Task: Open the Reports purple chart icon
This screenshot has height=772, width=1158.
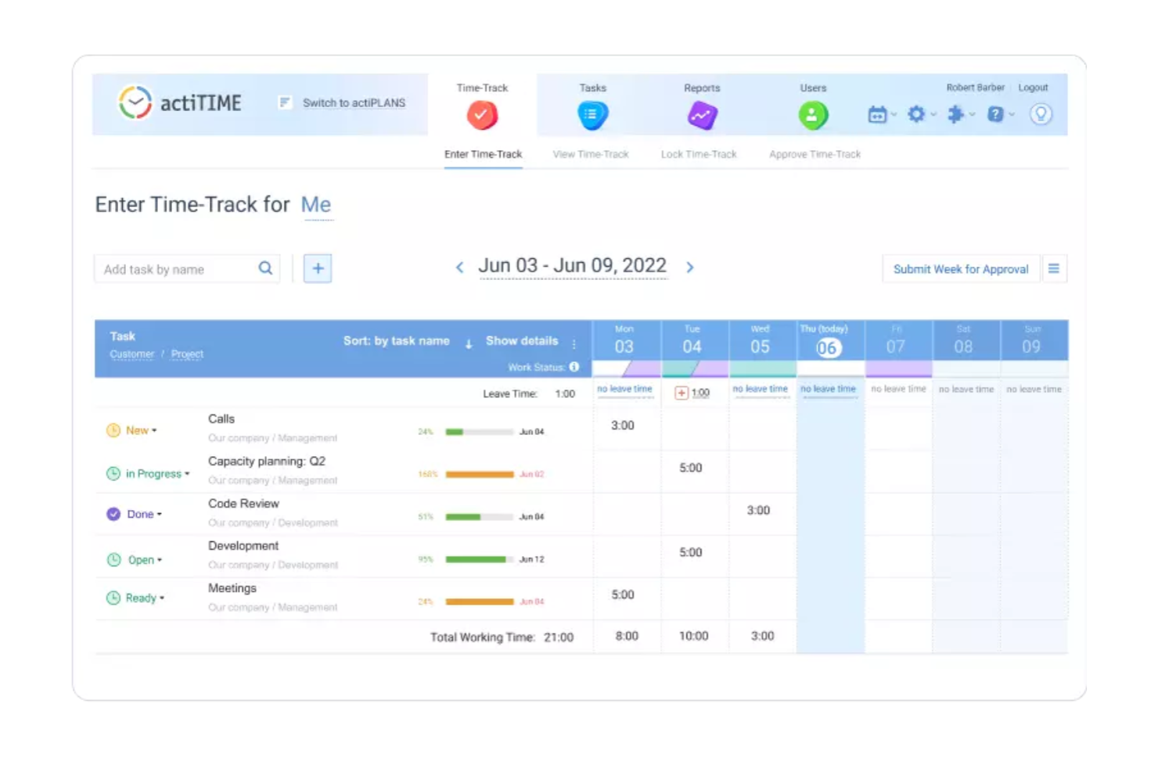Action: (x=702, y=116)
